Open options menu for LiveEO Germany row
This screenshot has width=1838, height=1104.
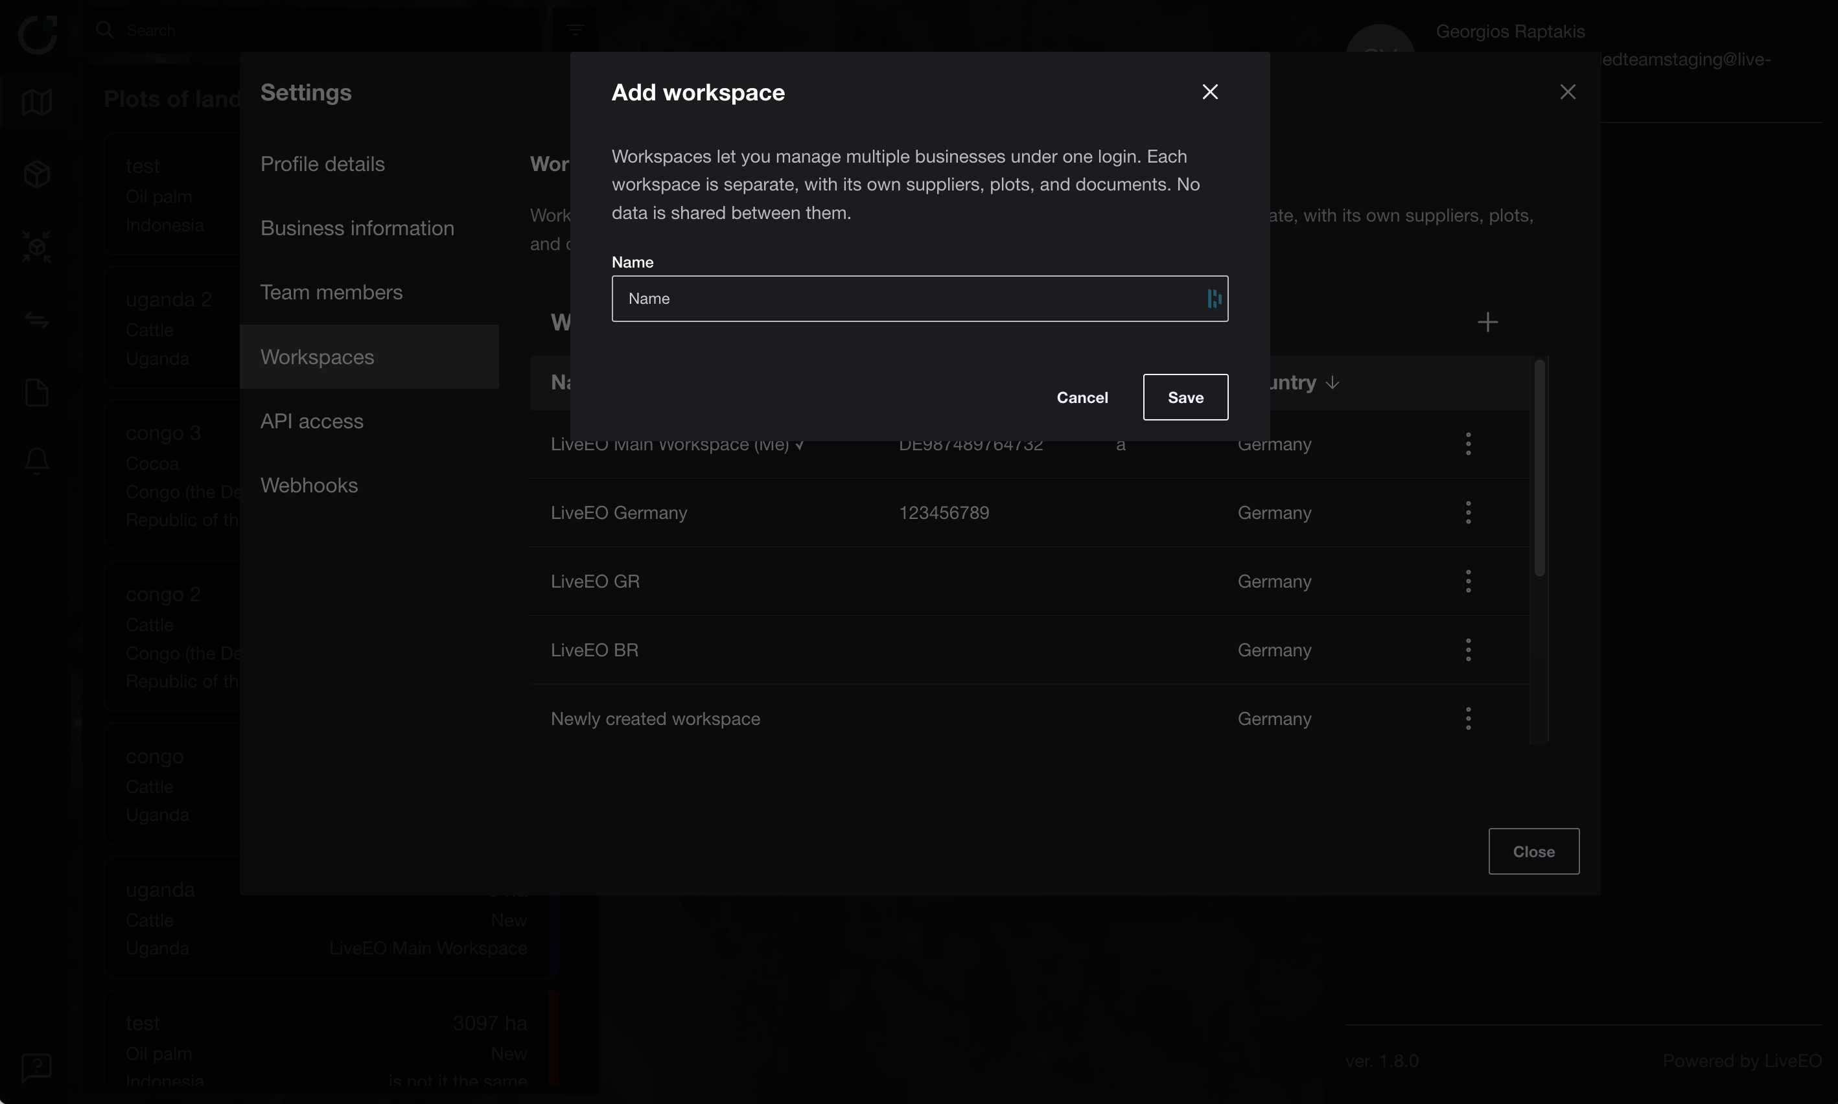click(x=1467, y=512)
